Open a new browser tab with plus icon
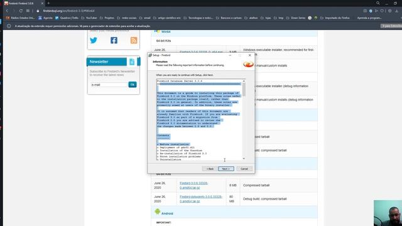Image resolution: width=402 pixels, height=226 pixels. [48, 3]
